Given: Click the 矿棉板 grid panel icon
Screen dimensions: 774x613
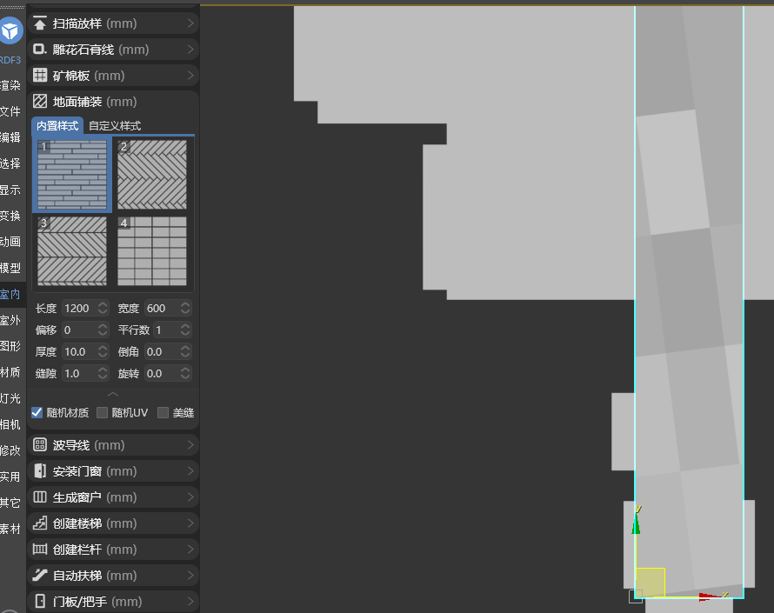Looking at the screenshot, I should (39, 76).
